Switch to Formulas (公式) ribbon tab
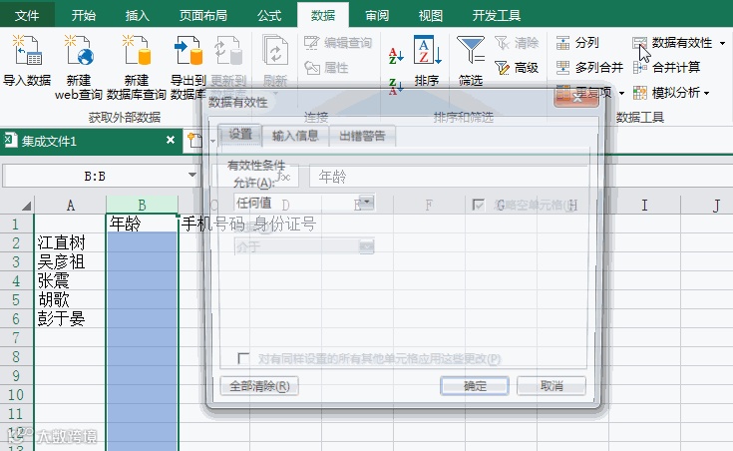The width and height of the screenshot is (733, 451). click(269, 15)
